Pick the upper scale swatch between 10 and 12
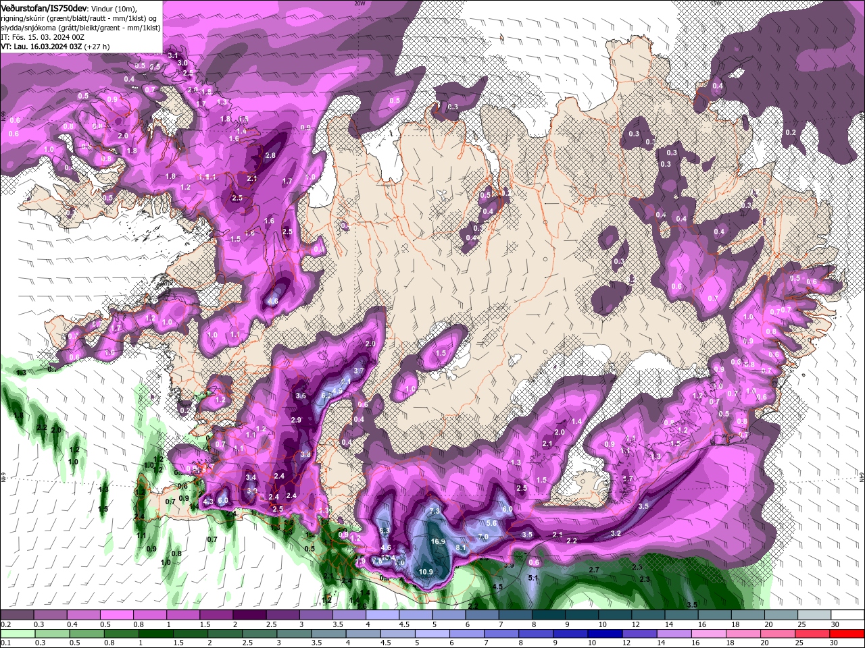The height and width of the screenshot is (648, 865). (x=615, y=615)
